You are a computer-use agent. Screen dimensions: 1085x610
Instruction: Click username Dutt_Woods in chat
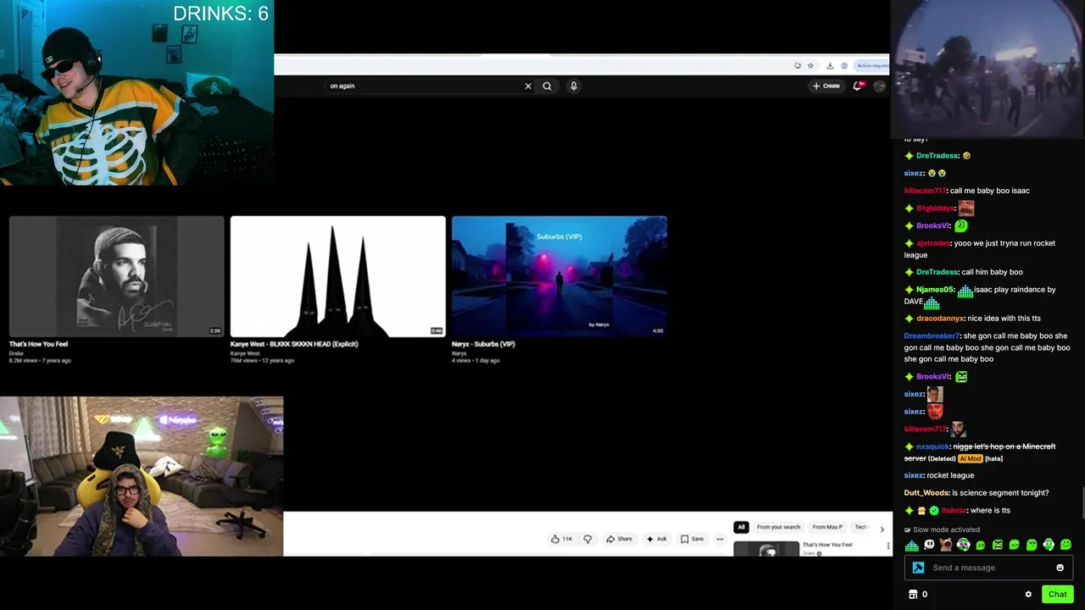coord(926,493)
